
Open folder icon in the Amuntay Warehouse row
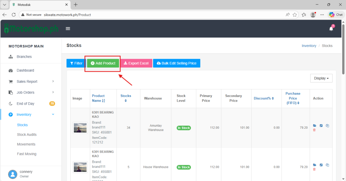coord(315,126)
